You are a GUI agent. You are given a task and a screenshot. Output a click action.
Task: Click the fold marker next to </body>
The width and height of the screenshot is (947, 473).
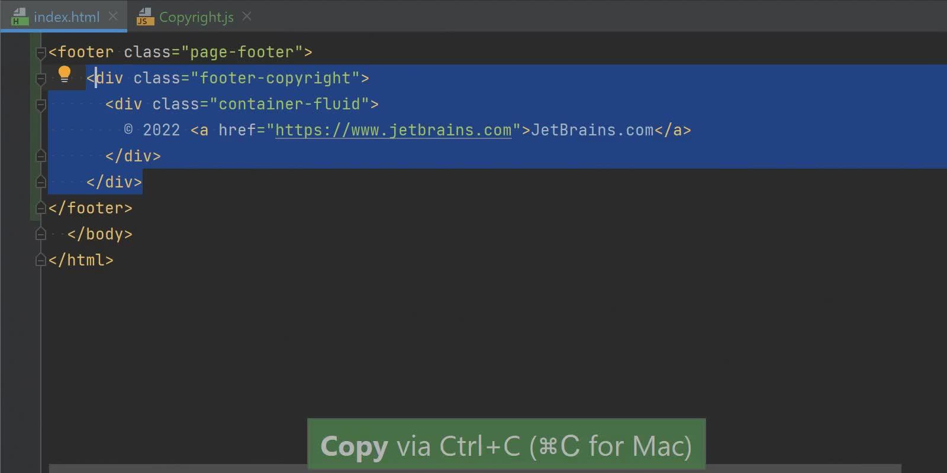pyautogui.click(x=40, y=233)
